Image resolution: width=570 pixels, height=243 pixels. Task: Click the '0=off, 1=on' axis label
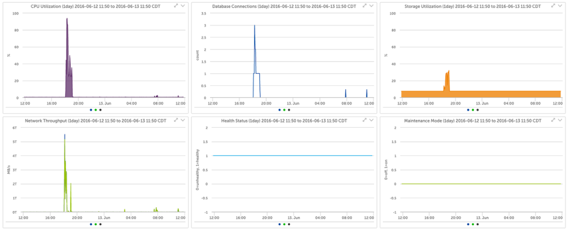387,170
